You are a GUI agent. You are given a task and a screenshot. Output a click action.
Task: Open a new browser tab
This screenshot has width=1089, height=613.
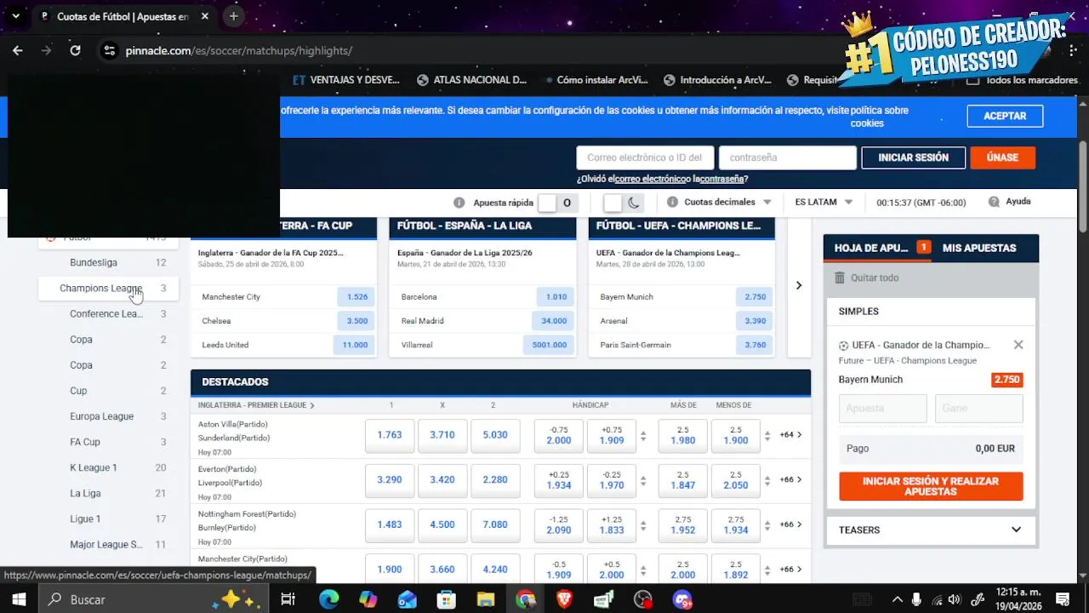233,16
